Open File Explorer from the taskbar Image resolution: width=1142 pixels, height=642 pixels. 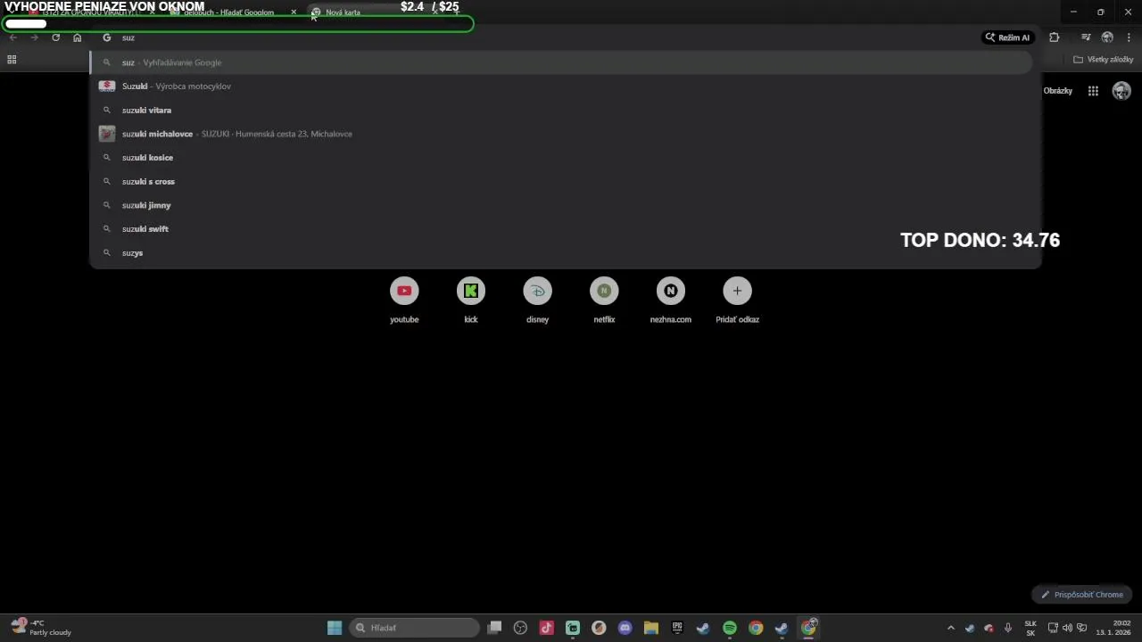[x=651, y=628]
